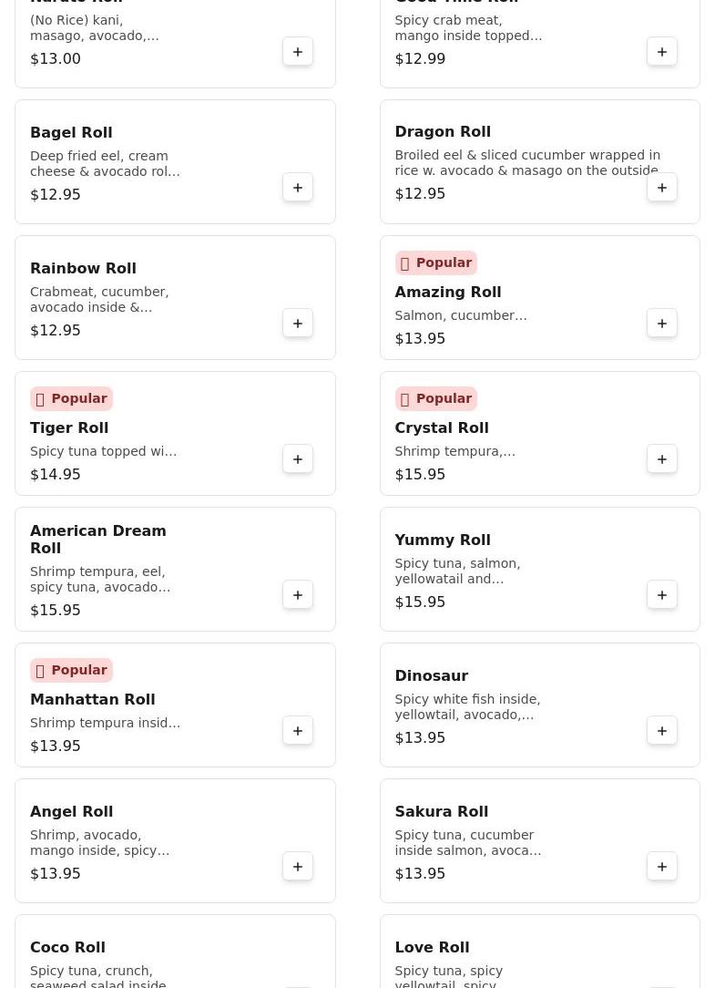Add the $12.99 spicy crab roll
The height and width of the screenshot is (988, 715).
(x=662, y=52)
